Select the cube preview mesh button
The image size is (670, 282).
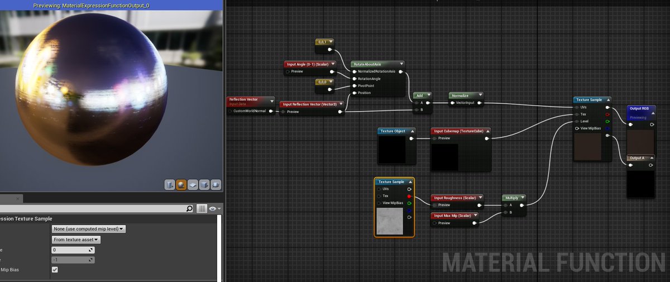click(204, 185)
